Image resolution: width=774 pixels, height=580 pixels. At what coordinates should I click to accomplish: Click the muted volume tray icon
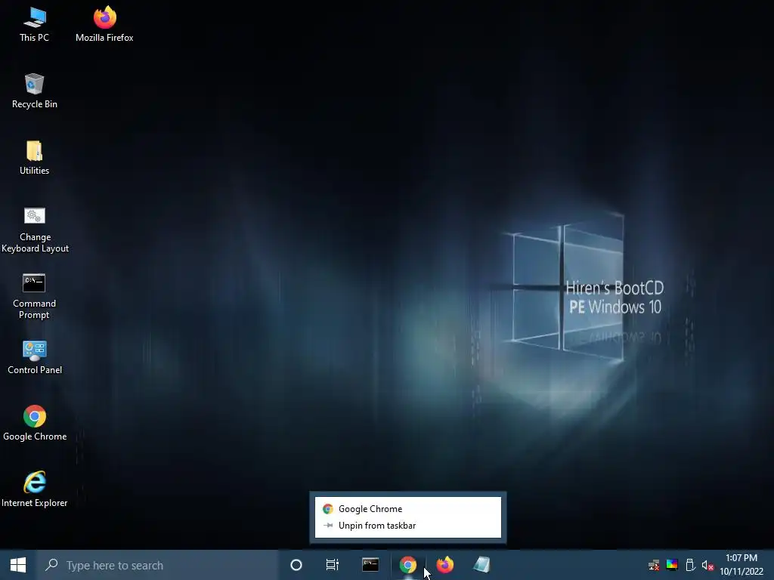707,565
